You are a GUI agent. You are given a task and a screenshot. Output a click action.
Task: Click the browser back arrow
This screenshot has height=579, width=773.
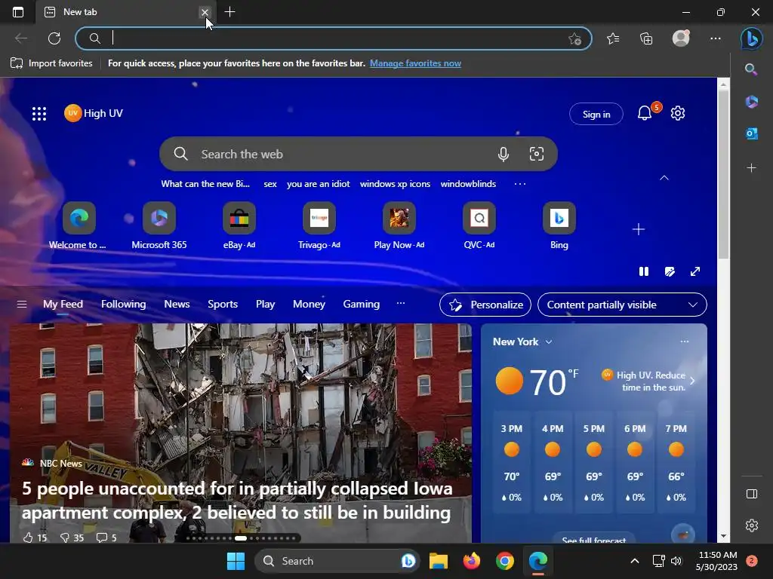[21, 38]
